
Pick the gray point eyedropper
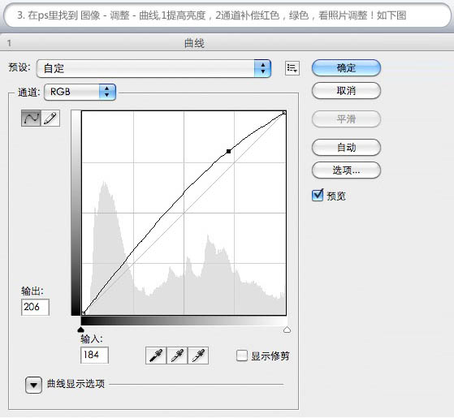click(x=177, y=356)
